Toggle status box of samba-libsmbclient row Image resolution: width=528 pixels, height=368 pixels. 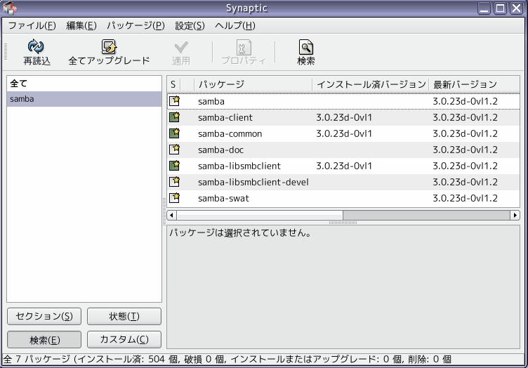click(x=174, y=165)
